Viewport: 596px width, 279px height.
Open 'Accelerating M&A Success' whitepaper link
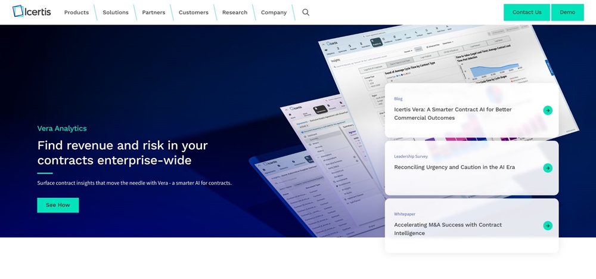coord(448,229)
